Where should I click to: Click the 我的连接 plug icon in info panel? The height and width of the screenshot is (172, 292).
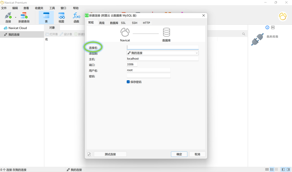coord(258,39)
